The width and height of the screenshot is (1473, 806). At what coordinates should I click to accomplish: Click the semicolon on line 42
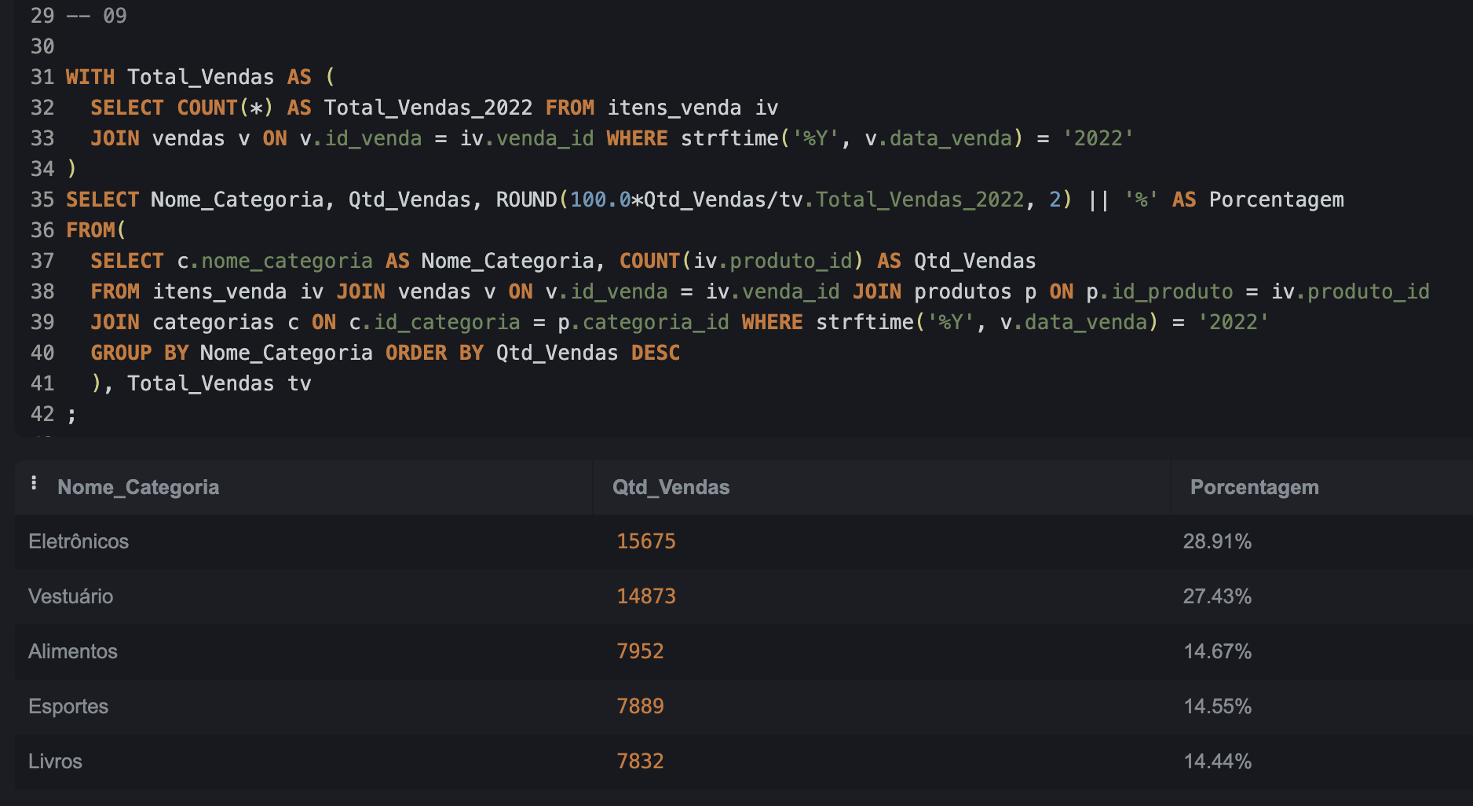(x=71, y=415)
